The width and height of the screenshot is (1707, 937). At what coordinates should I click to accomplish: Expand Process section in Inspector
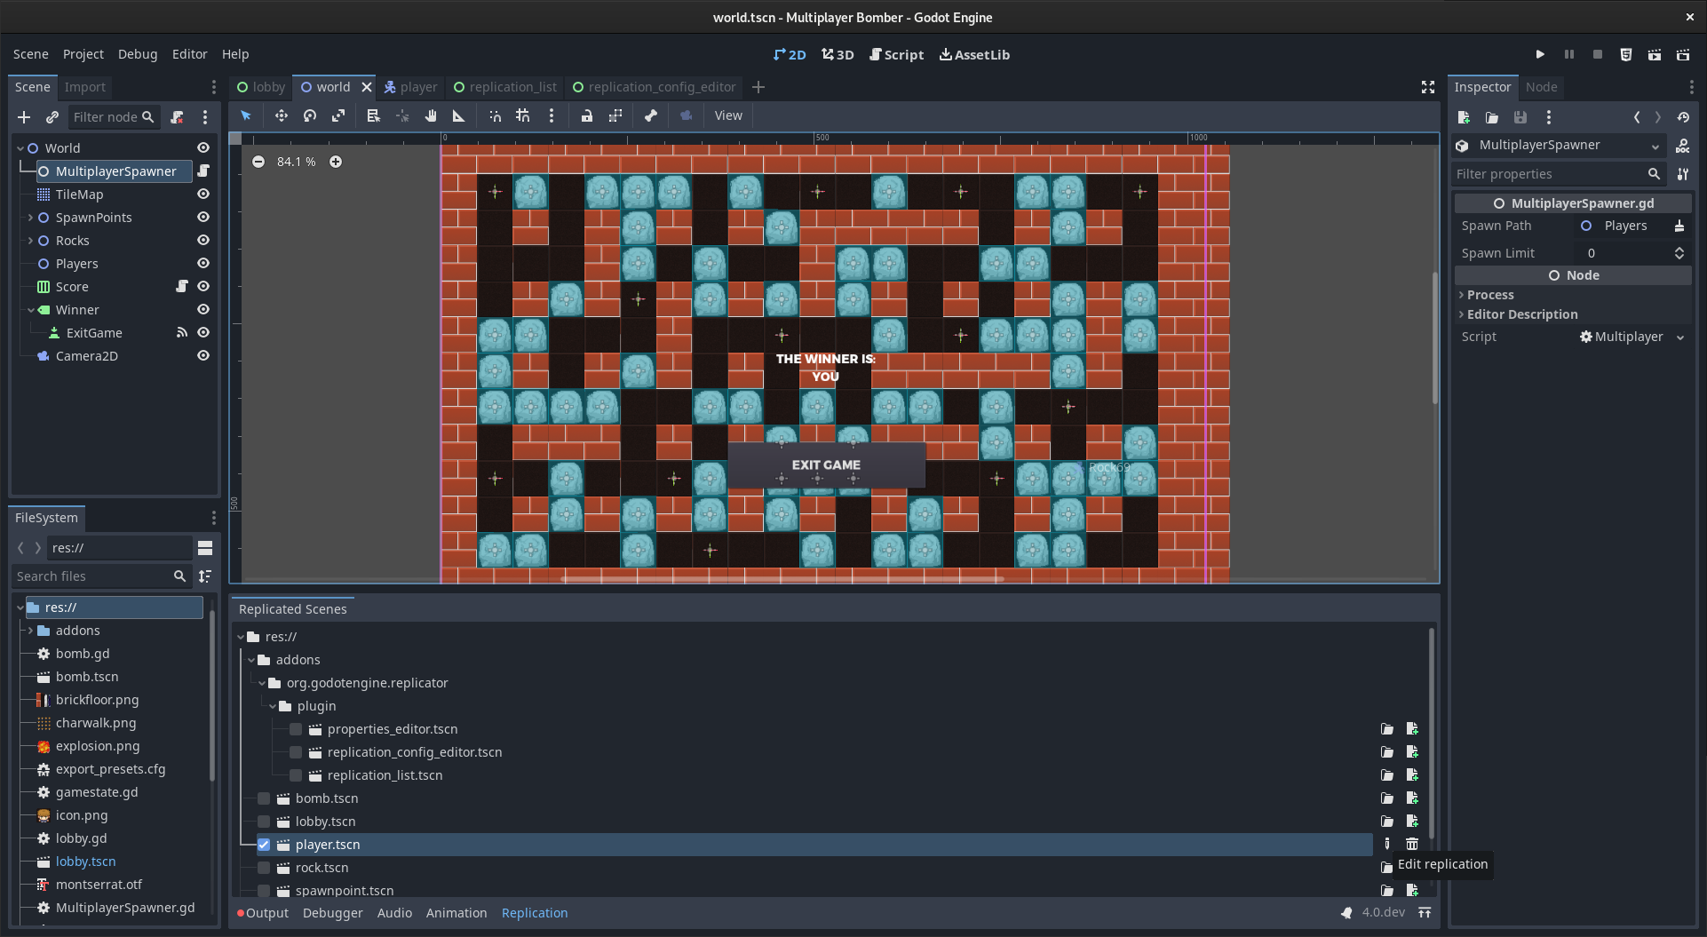(1489, 295)
